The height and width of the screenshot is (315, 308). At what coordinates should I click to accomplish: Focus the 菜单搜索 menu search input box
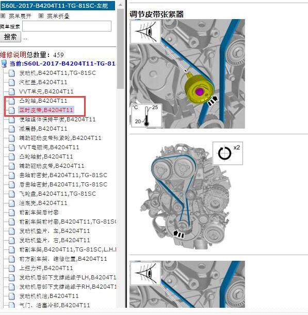tap(67, 26)
